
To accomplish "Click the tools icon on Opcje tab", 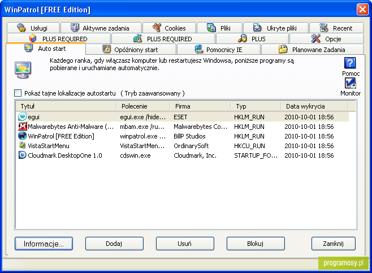I will pyautogui.click(x=316, y=38).
